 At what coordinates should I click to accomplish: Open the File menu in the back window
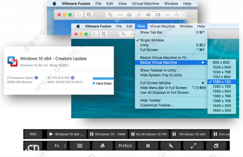[x=98, y=4]
